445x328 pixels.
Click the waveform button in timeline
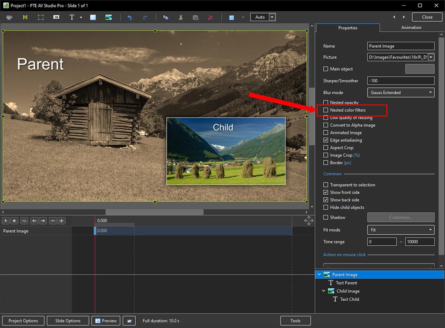click(24, 221)
